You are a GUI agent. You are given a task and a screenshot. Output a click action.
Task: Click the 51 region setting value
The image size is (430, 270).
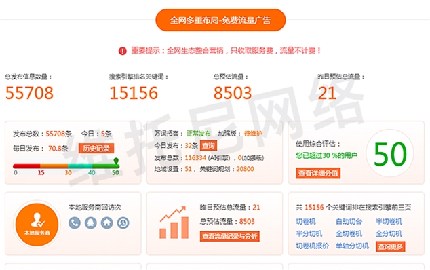click(x=188, y=169)
